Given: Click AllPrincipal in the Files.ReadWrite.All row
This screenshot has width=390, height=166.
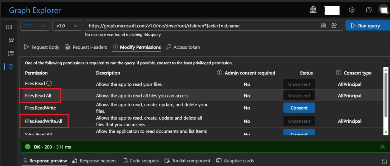Looking at the screenshot, I should 349,121.
